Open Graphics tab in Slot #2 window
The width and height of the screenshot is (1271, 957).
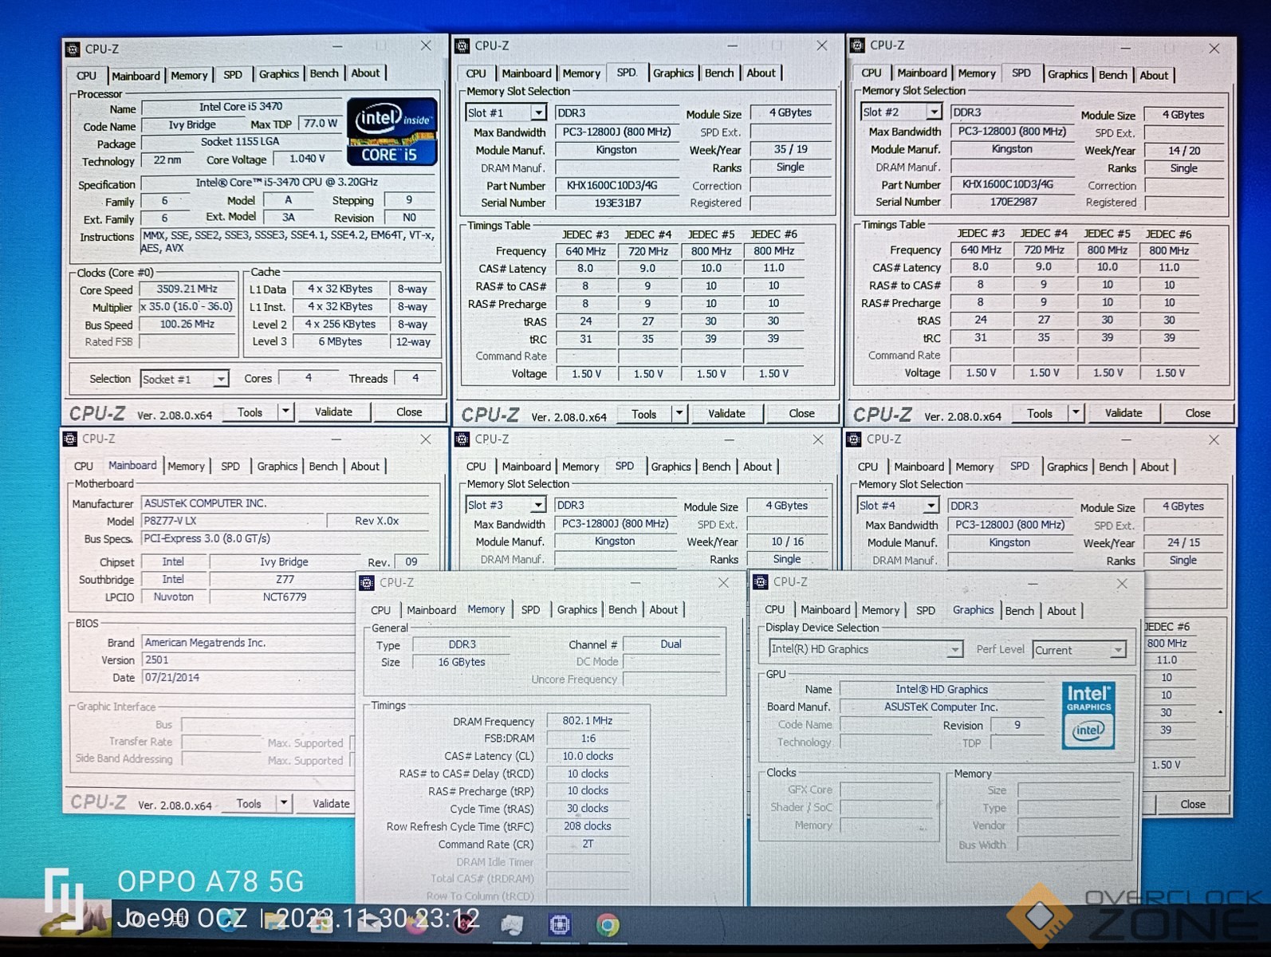click(x=1067, y=74)
